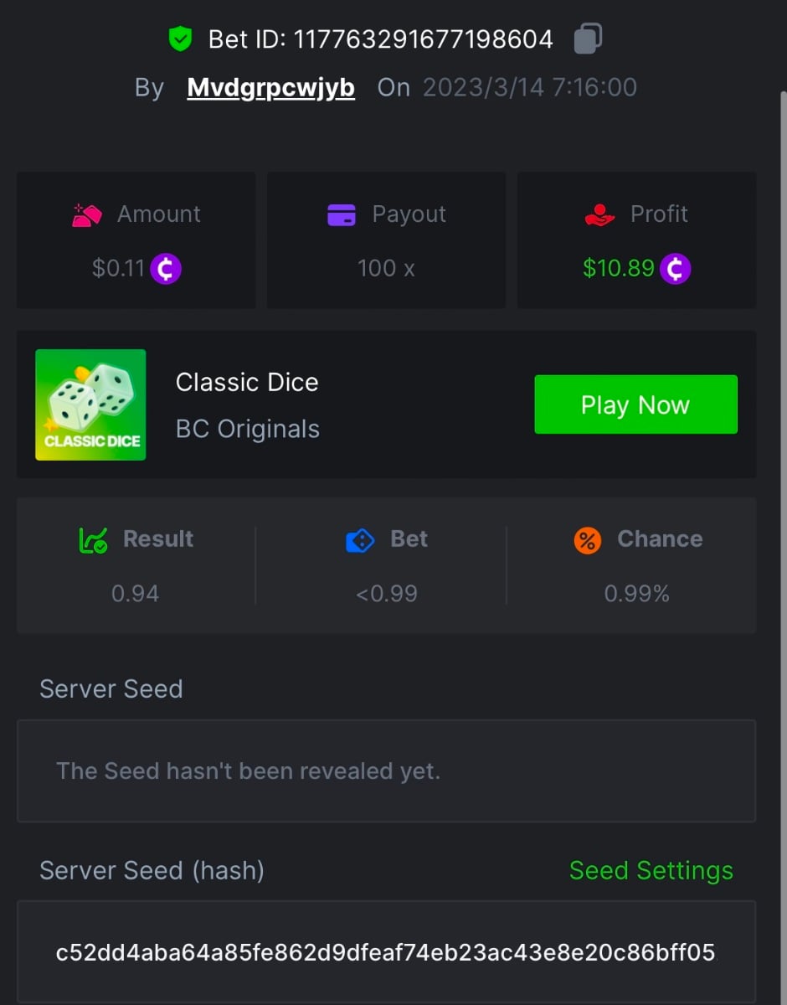Click the orange Chance percent icon

(588, 540)
